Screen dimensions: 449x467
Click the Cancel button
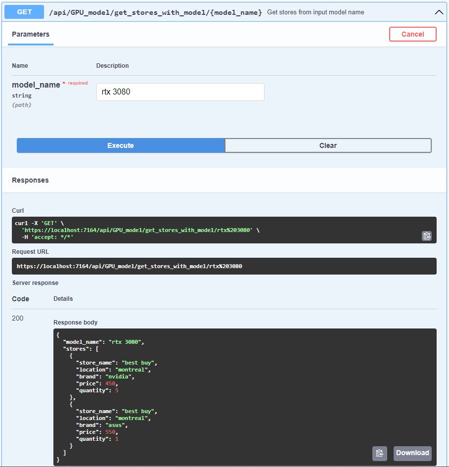[412, 34]
